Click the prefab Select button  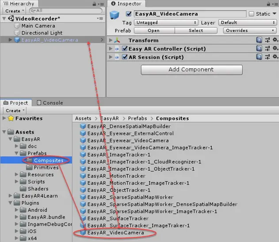click(x=196, y=31)
